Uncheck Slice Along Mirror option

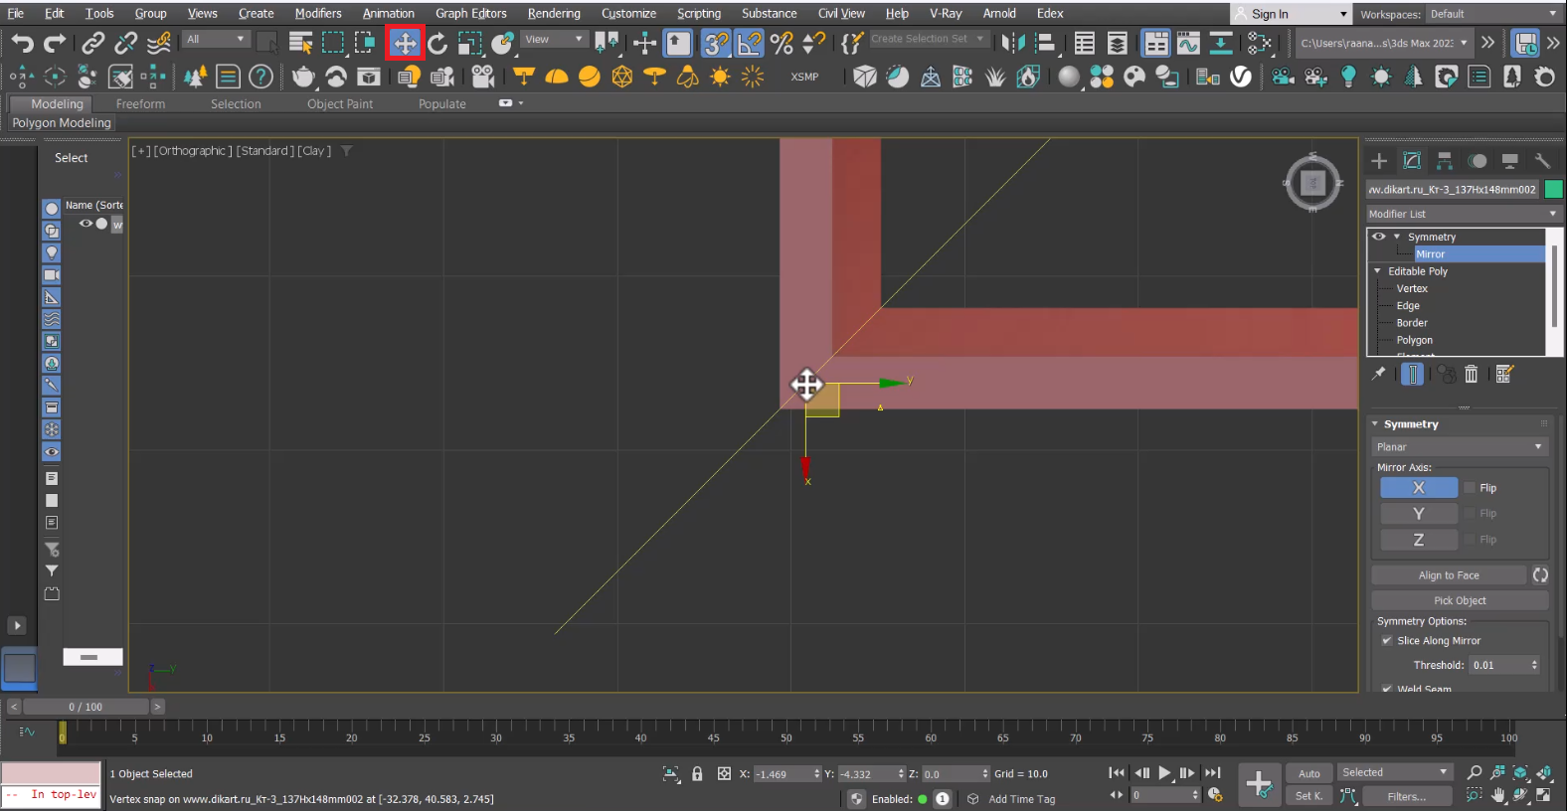pyautogui.click(x=1386, y=641)
